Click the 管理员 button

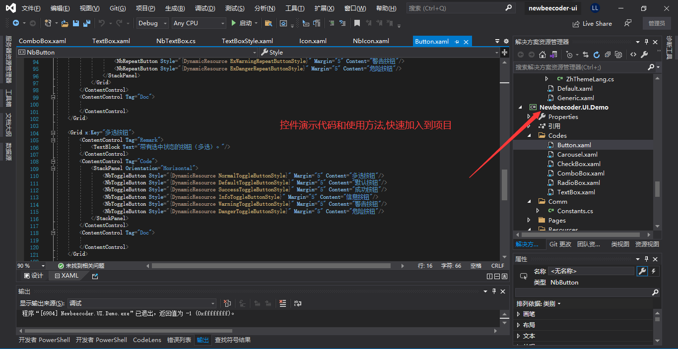(656, 23)
